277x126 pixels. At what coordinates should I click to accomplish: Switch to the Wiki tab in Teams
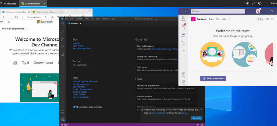[224, 19]
